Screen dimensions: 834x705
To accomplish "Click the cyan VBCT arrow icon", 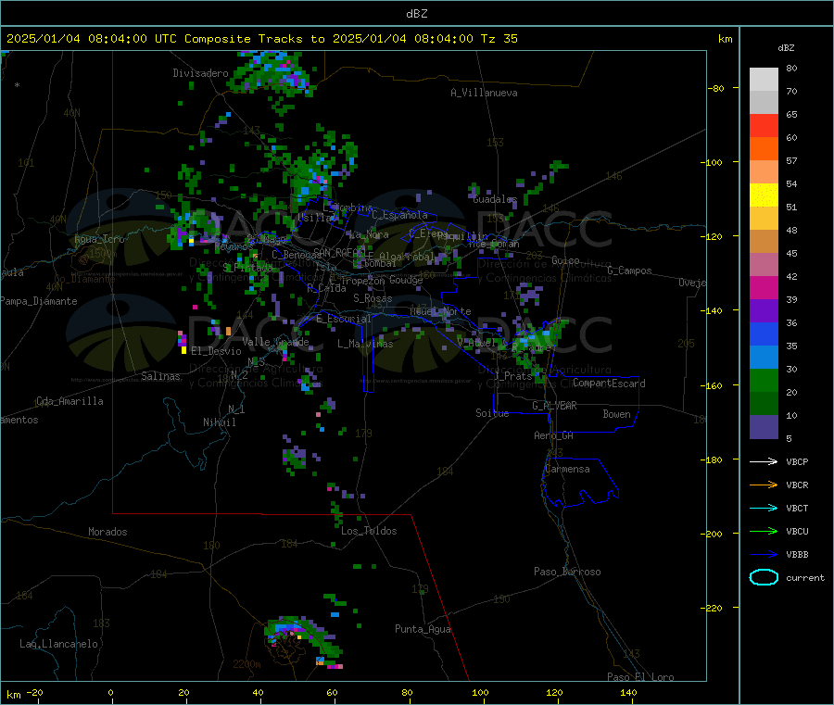I will (x=764, y=509).
